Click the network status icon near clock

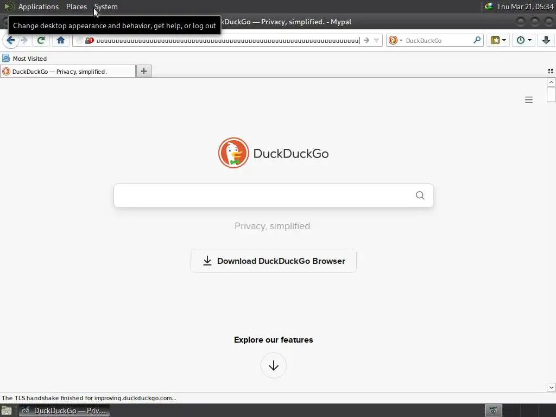[489, 7]
